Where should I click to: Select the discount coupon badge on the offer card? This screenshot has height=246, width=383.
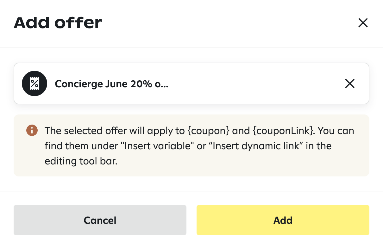(34, 83)
